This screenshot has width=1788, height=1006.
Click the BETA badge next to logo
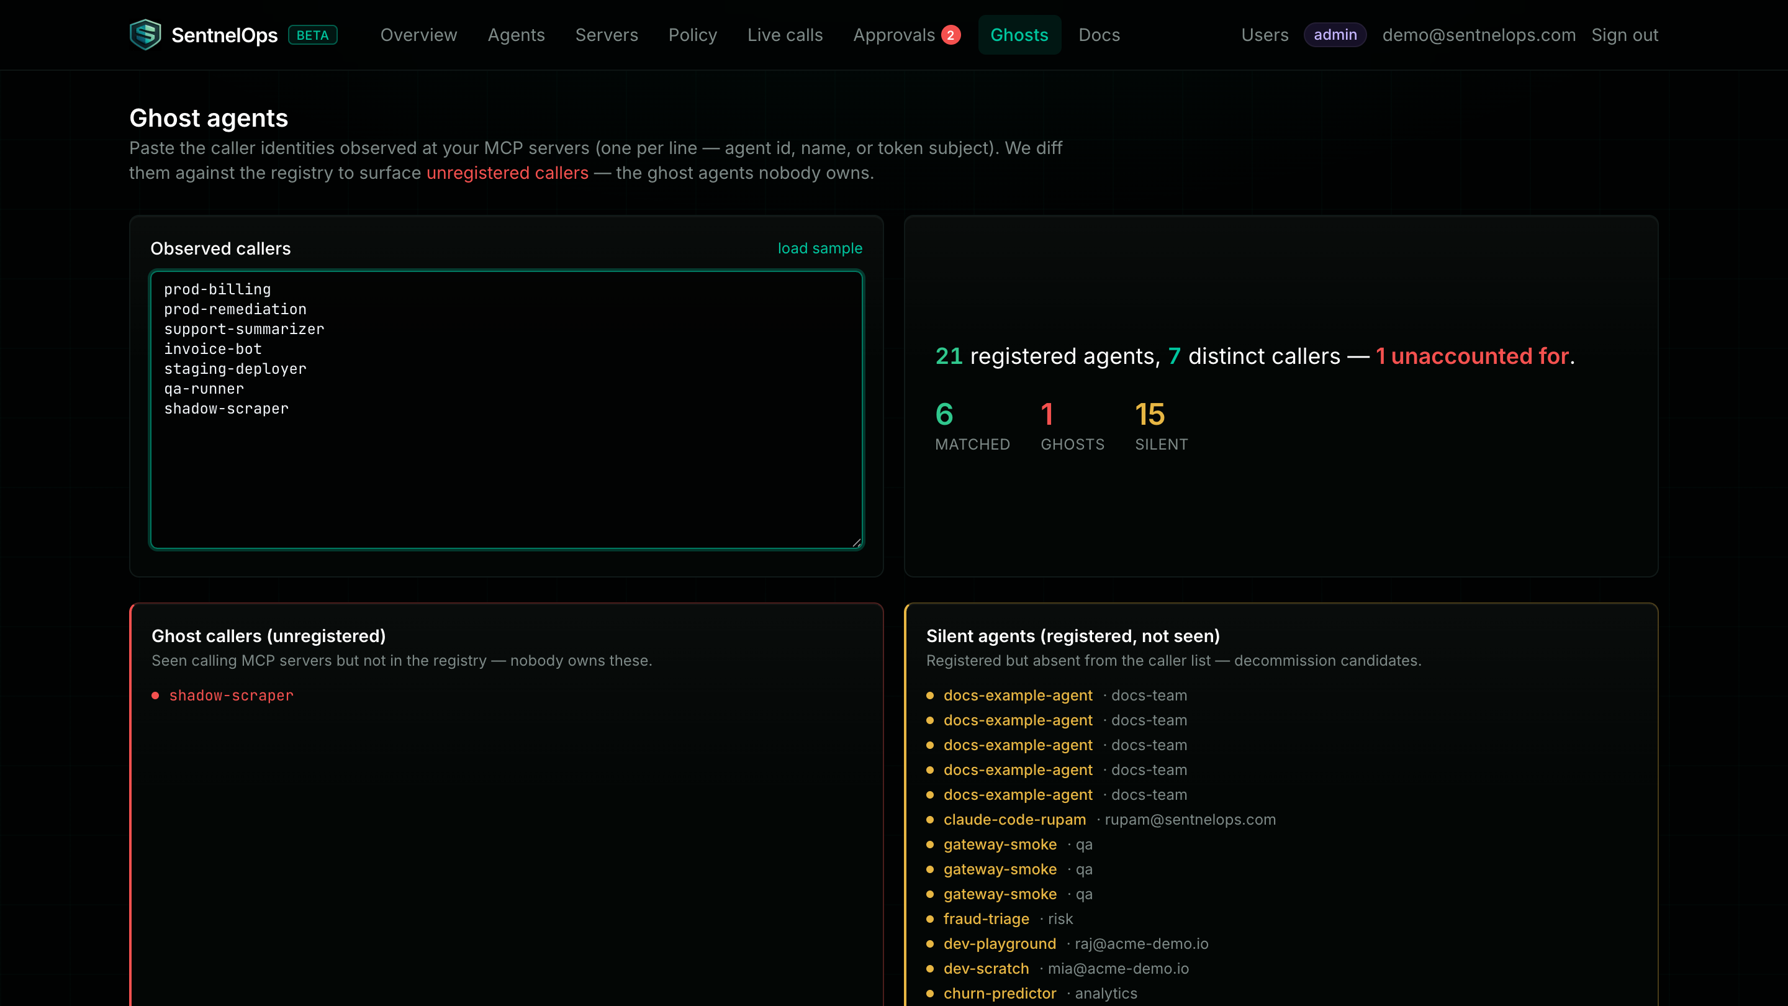tap(312, 35)
